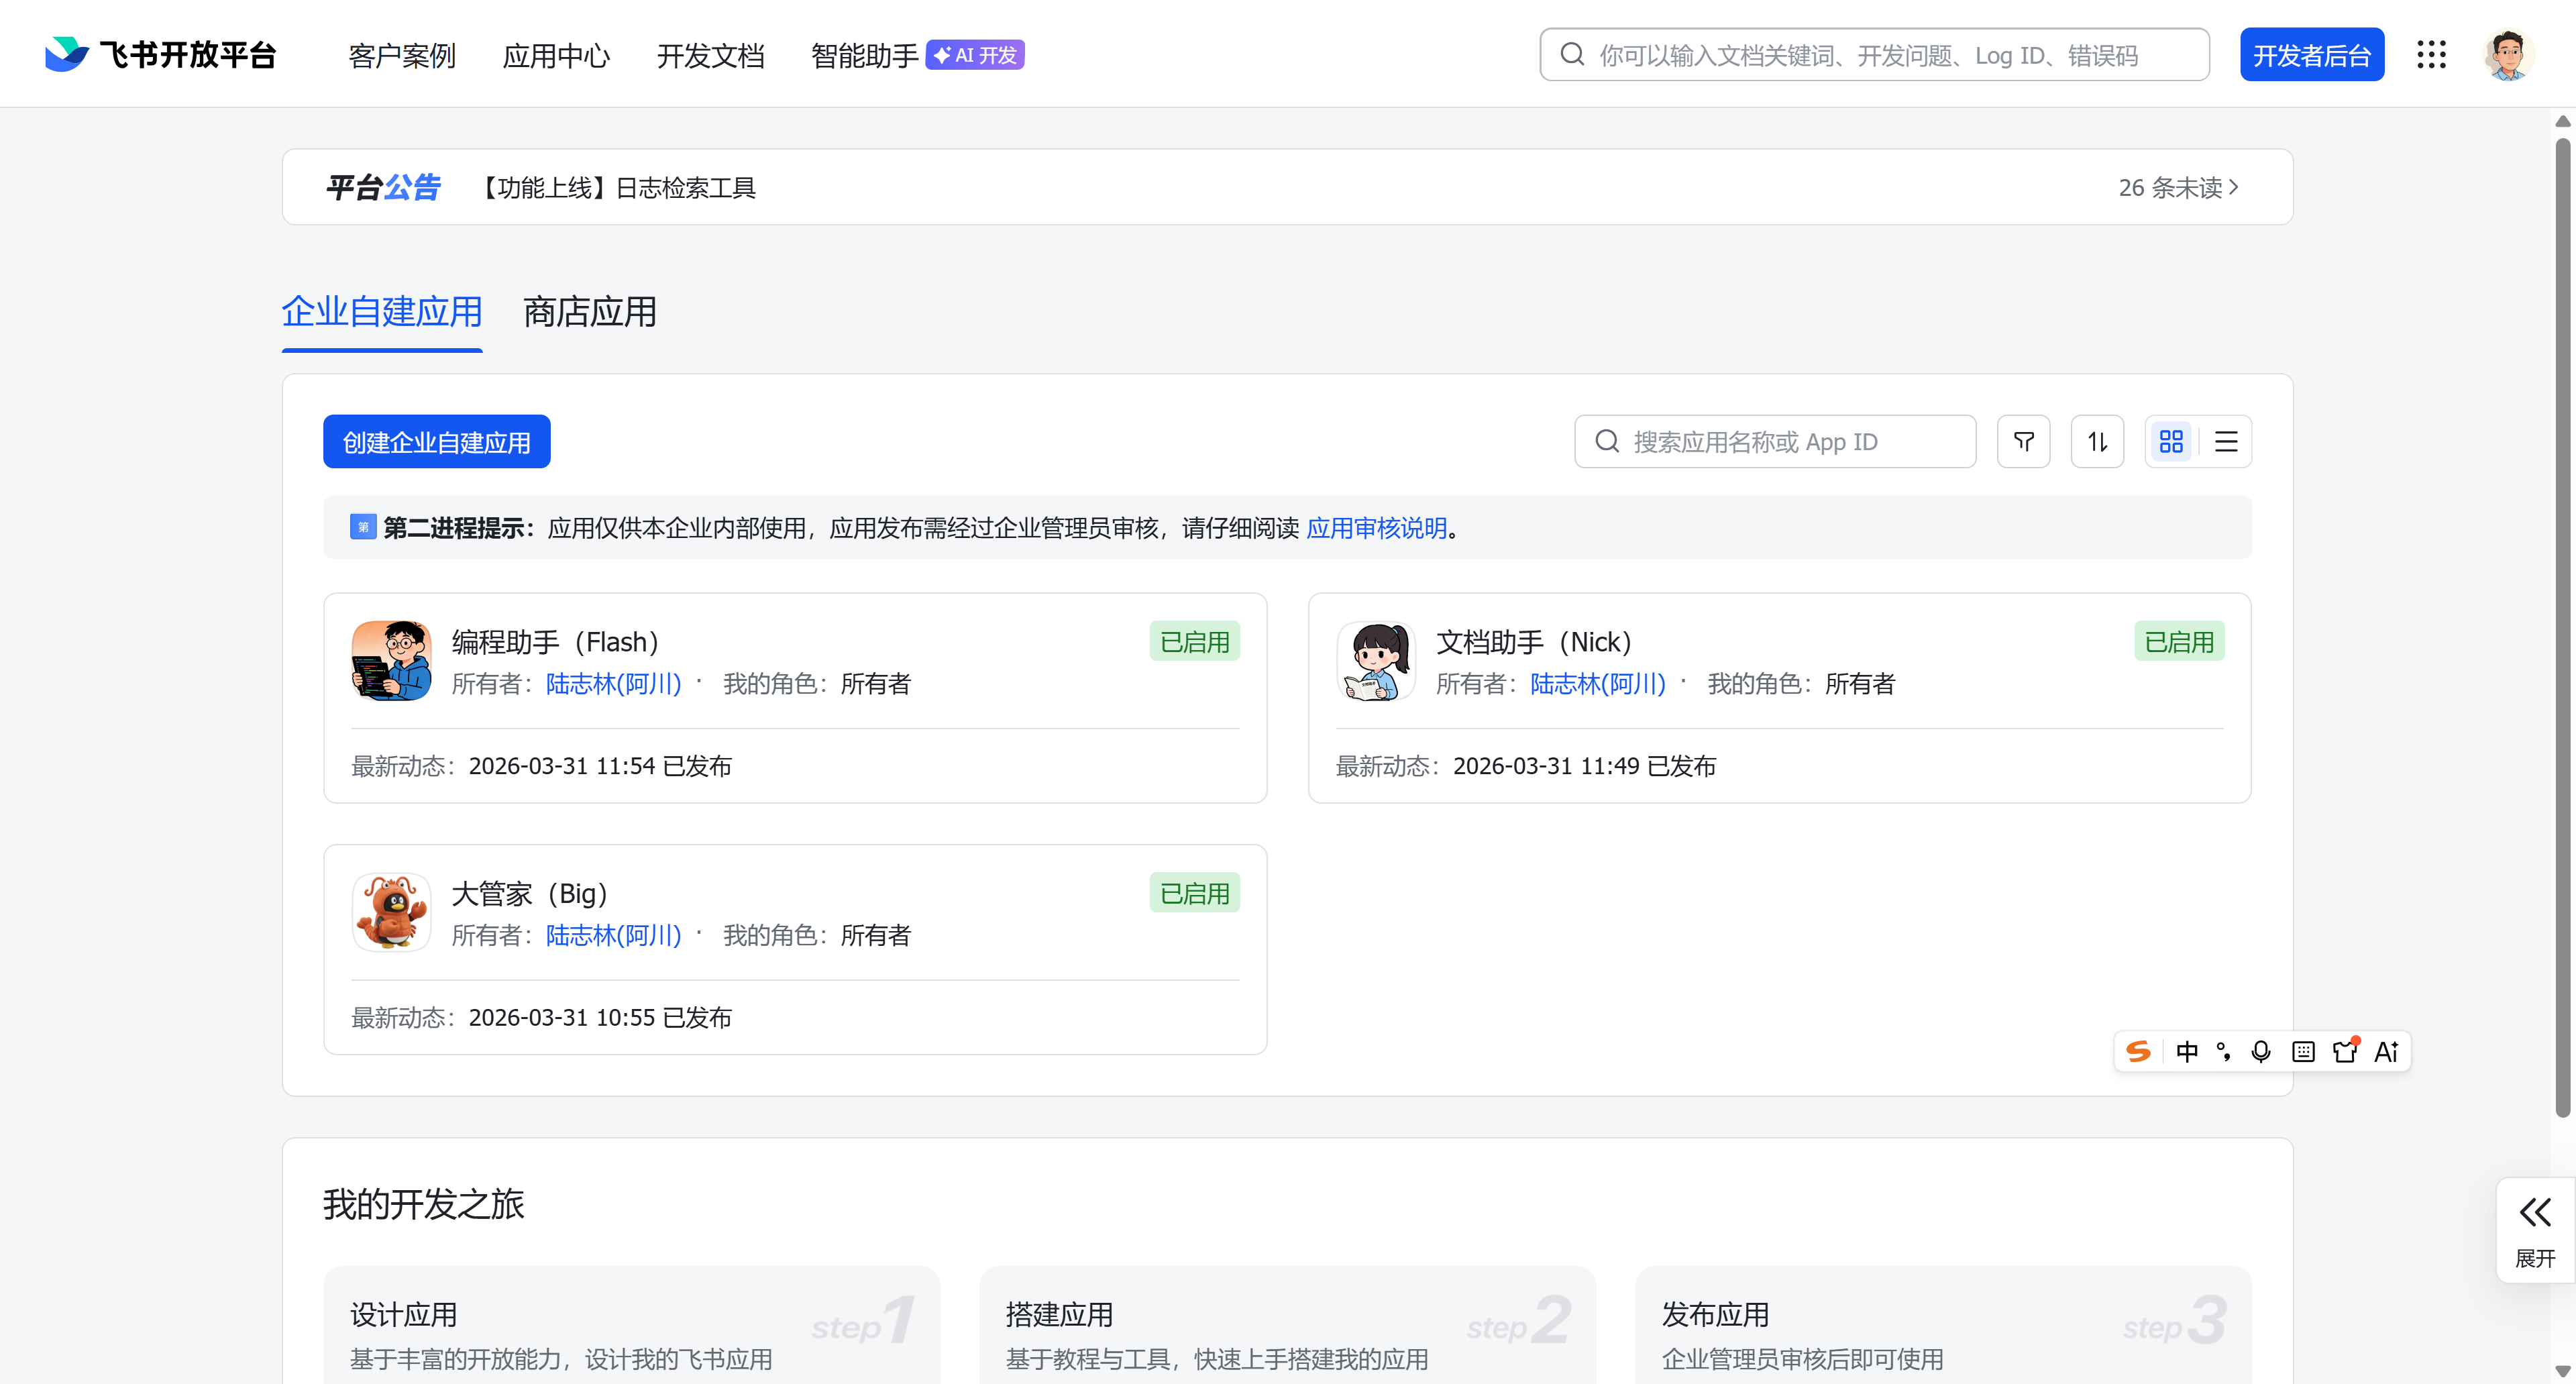The height and width of the screenshot is (1384, 2576).
Task: Open the IME soft keyboard icon
Action: (x=2303, y=1051)
